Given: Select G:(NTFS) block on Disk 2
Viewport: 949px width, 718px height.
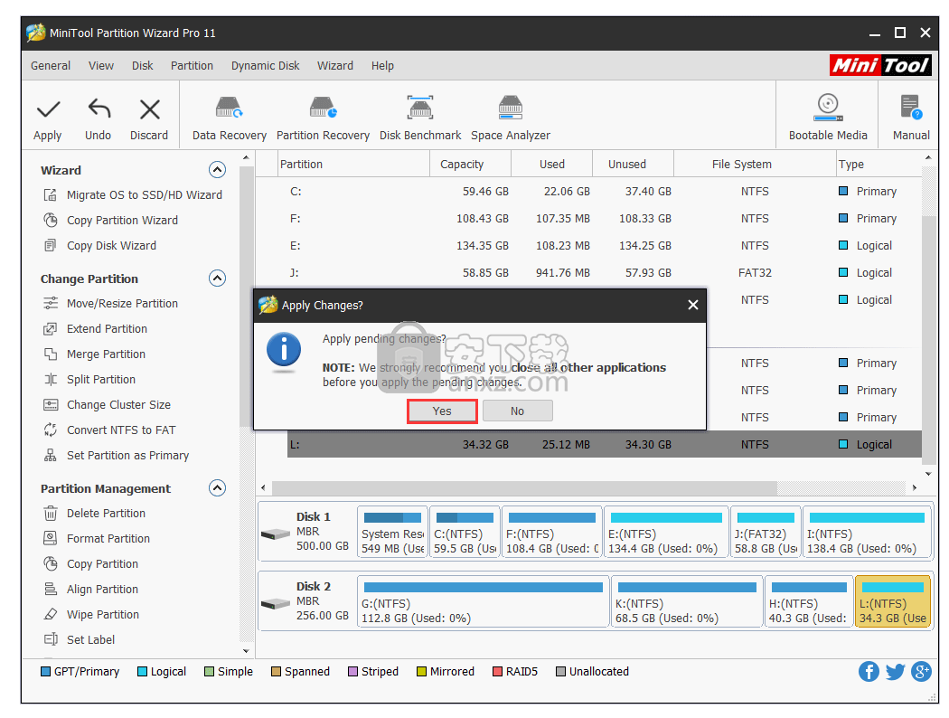Looking at the screenshot, I should click(483, 601).
